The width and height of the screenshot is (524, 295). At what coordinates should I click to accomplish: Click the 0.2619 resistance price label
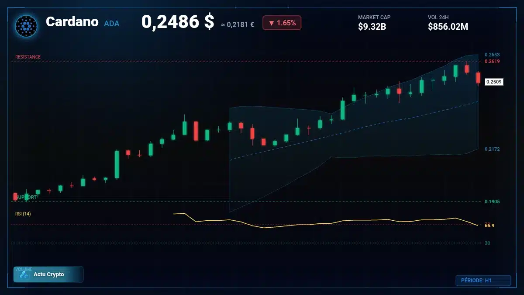(x=492, y=61)
